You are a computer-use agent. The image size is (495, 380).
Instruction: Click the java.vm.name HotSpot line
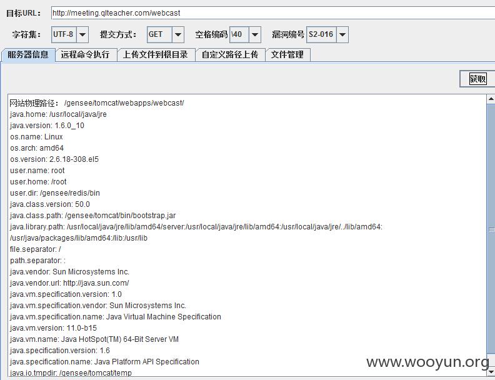[x=94, y=339]
